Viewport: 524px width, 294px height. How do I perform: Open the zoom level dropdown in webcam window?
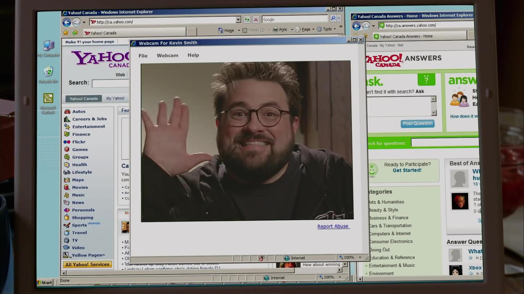[x=360, y=257]
